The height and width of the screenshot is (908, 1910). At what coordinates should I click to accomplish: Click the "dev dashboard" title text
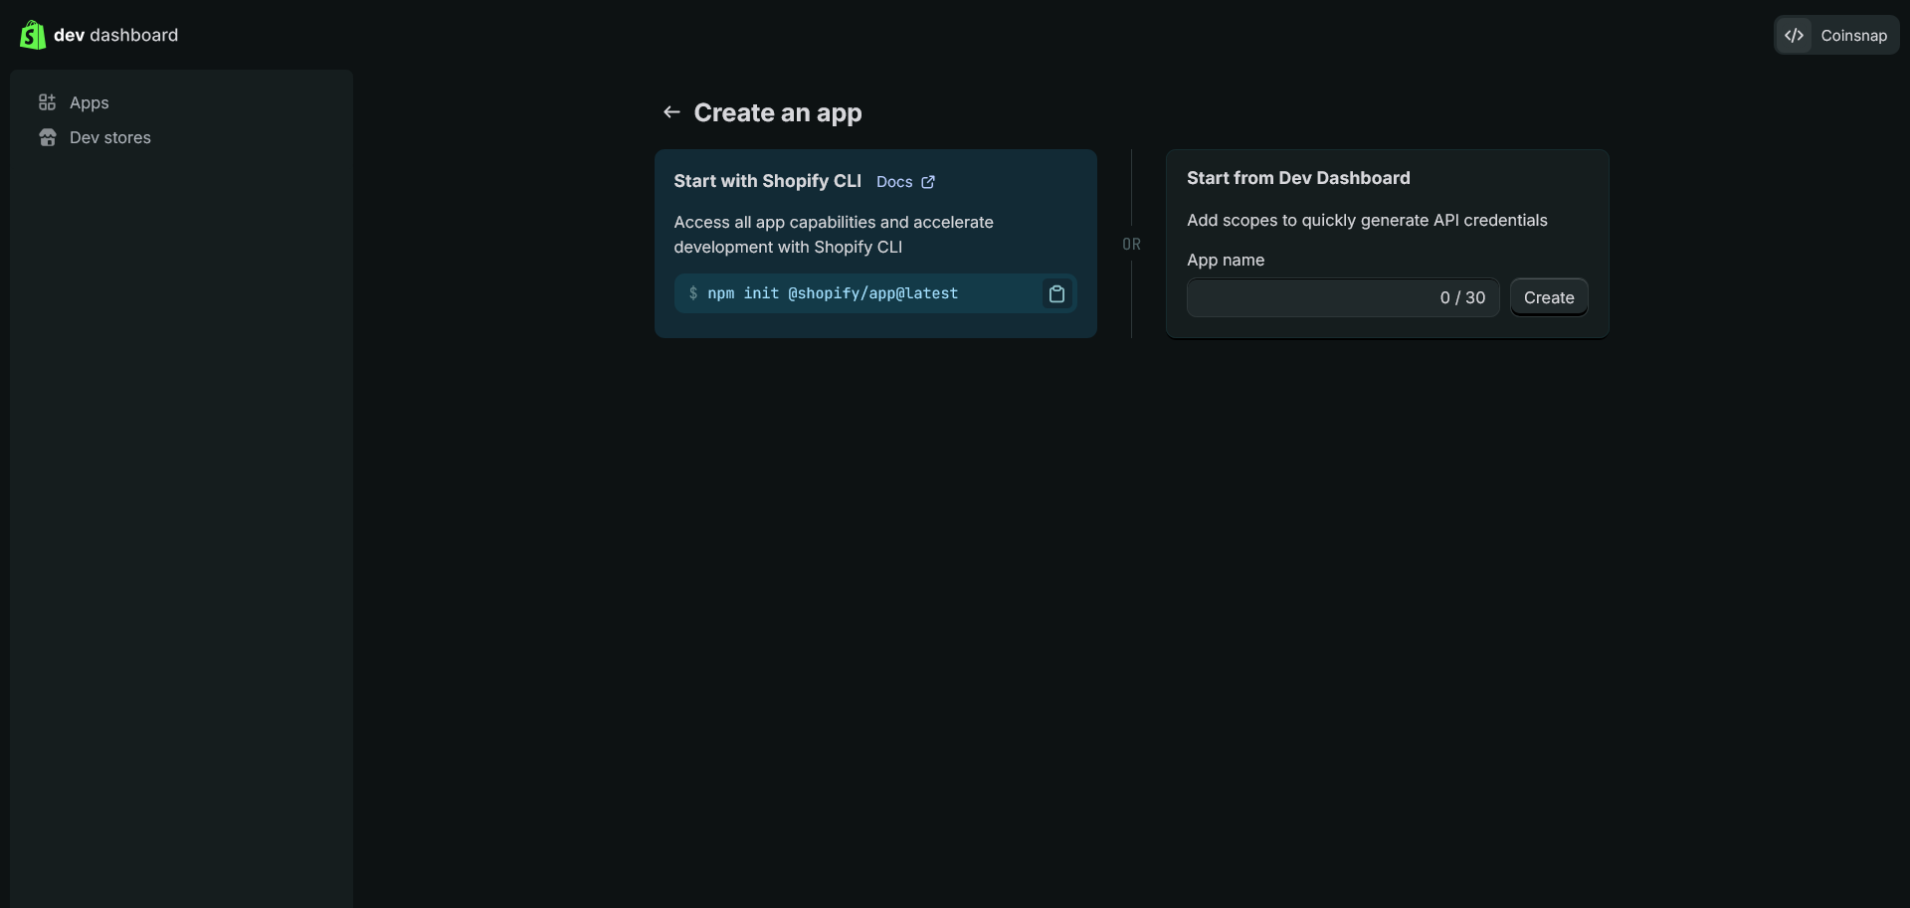[x=116, y=35]
